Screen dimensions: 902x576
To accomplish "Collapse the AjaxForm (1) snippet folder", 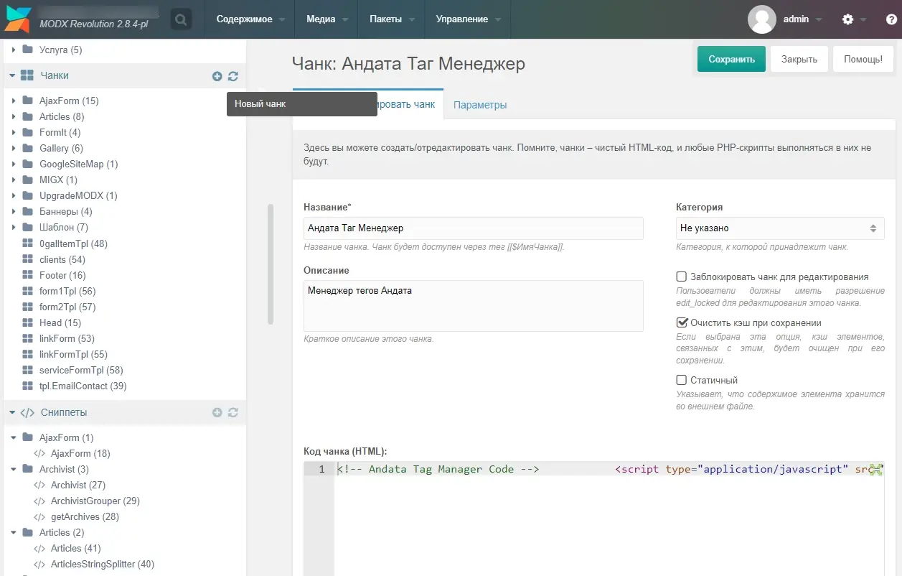I will coord(14,437).
